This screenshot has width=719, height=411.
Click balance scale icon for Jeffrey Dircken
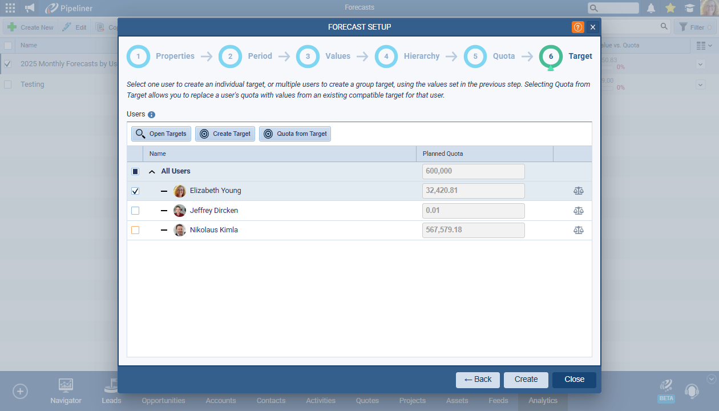coord(579,211)
